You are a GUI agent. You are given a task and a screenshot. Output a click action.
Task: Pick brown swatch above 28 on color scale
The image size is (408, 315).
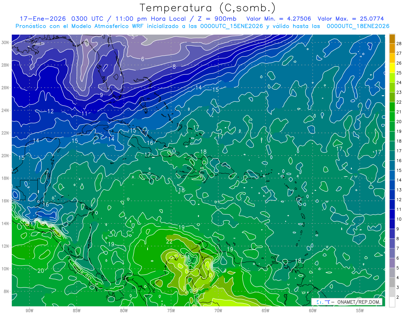point(392,39)
